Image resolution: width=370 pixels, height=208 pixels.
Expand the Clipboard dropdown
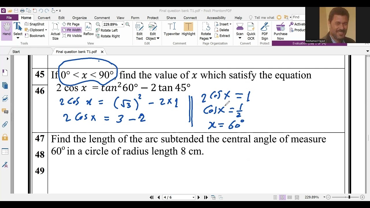coord(46,30)
